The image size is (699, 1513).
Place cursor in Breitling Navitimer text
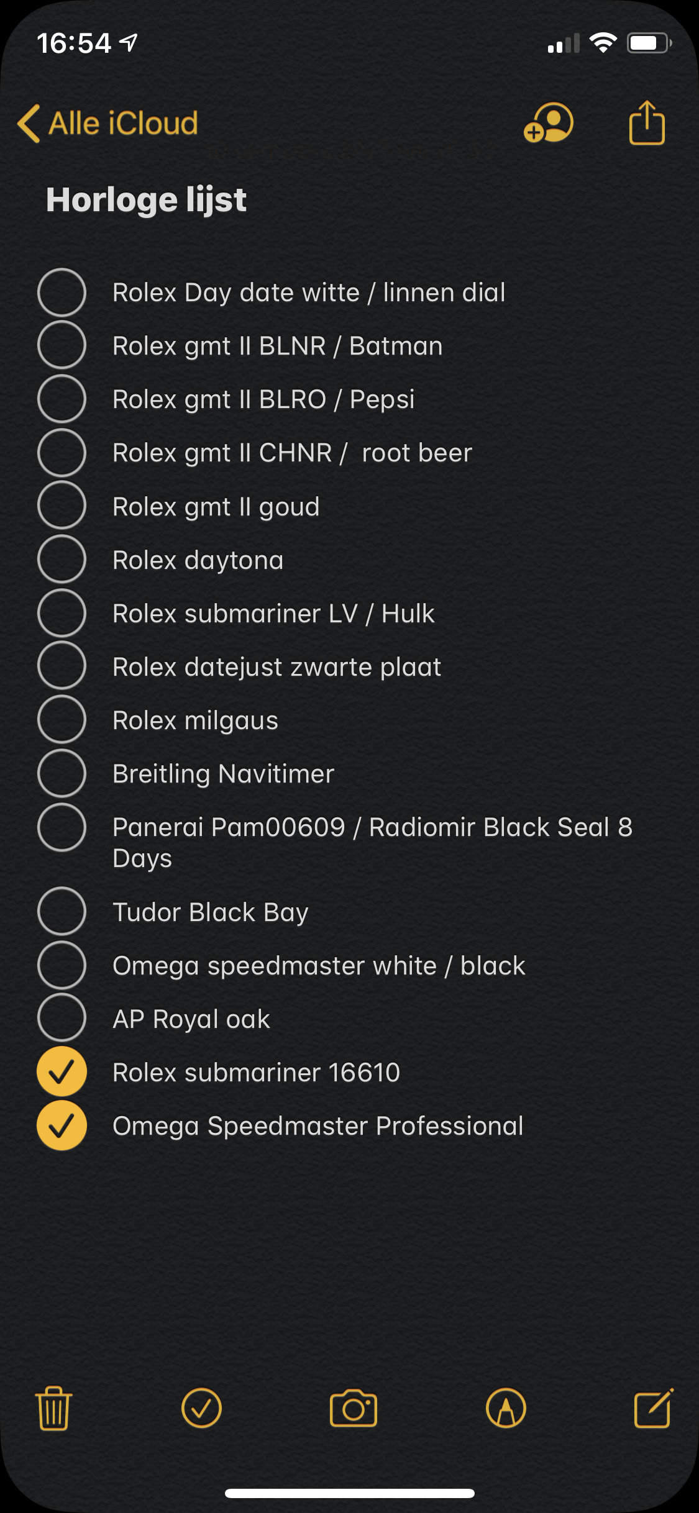[x=224, y=774]
